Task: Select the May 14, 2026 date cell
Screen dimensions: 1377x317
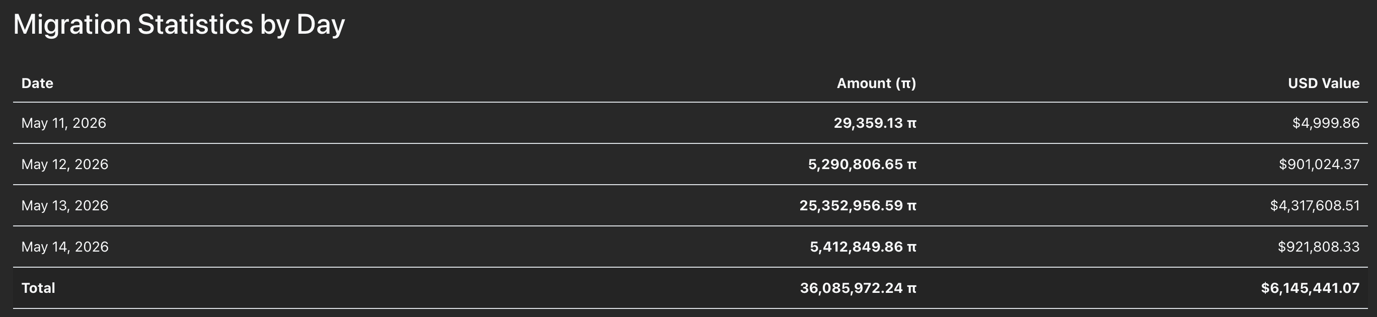Action: click(65, 247)
